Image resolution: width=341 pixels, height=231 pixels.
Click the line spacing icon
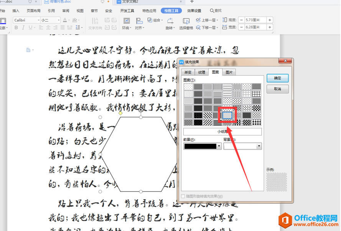(x=77, y=27)
